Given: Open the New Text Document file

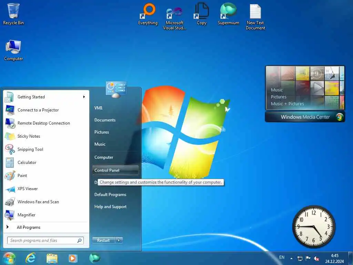Looking at the screenshot, I should click(255, 17).
